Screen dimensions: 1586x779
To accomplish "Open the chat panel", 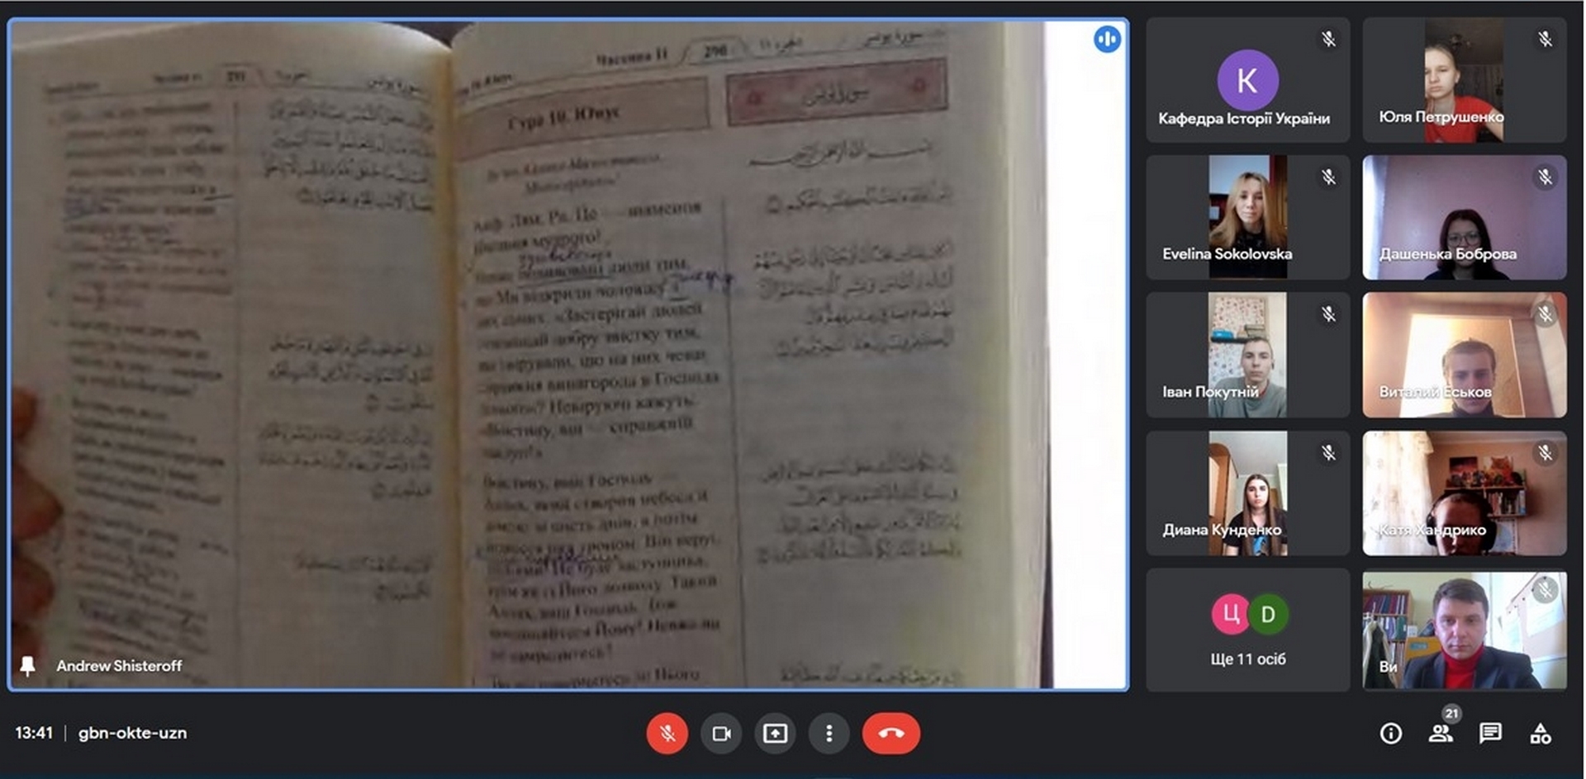I will point(1491,733).
